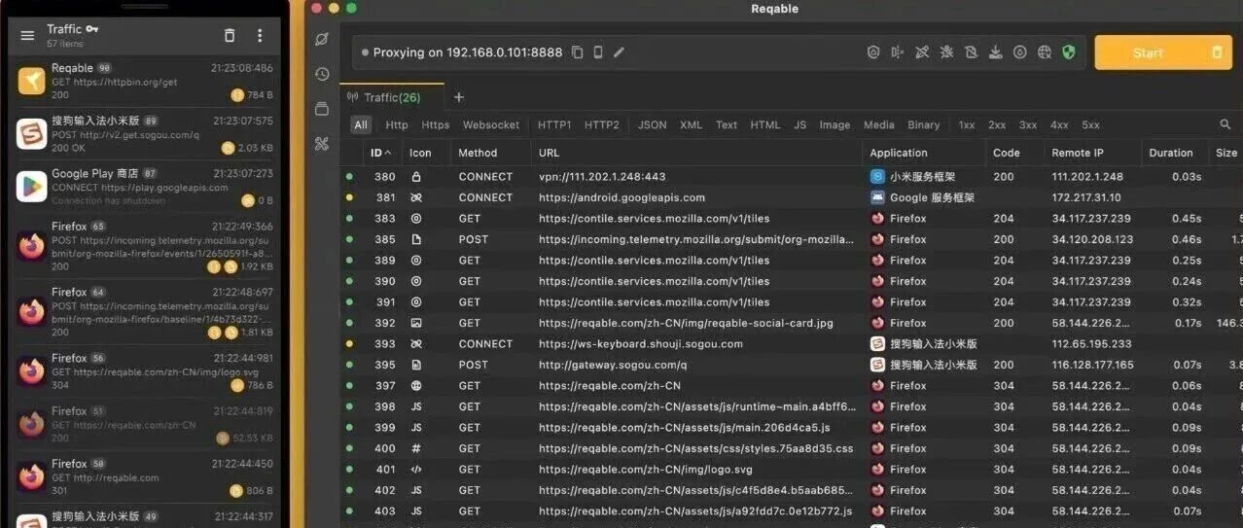
Task: Filter by 3xx status codes
Action: 1028,124
